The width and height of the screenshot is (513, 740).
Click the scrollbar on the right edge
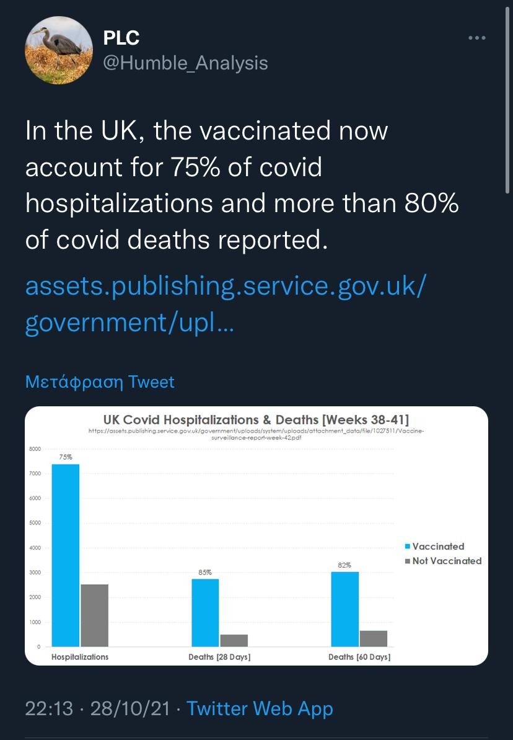click(508, 99)
